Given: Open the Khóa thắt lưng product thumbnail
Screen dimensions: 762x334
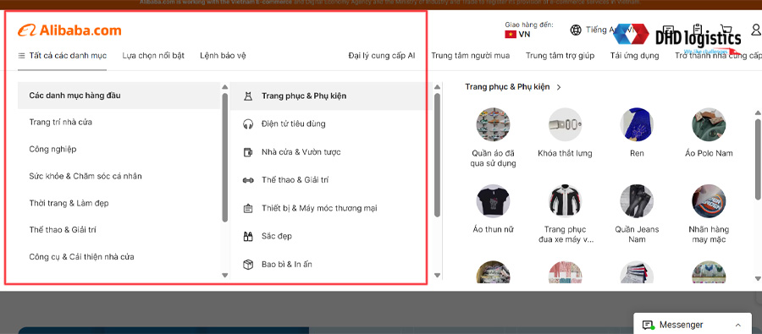Looking at the screenshot, I should tap(566, 125).
